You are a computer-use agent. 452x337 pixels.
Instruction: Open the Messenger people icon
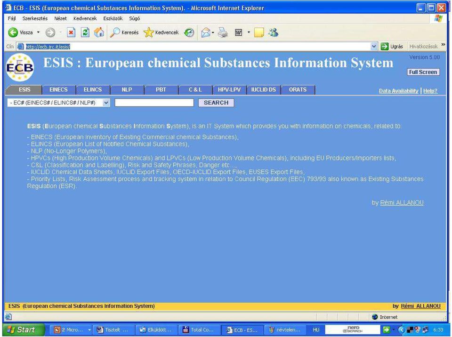click(273, 32)
